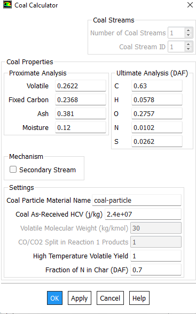Increment the Coal Stream ID value
This screenshot has height=314, width=196.
point(188,44)
